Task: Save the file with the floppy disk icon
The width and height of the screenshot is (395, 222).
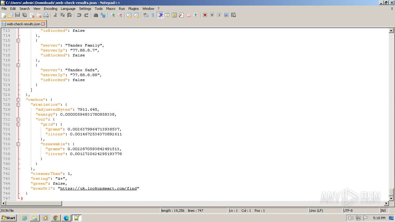Action: tap(18, 15)
